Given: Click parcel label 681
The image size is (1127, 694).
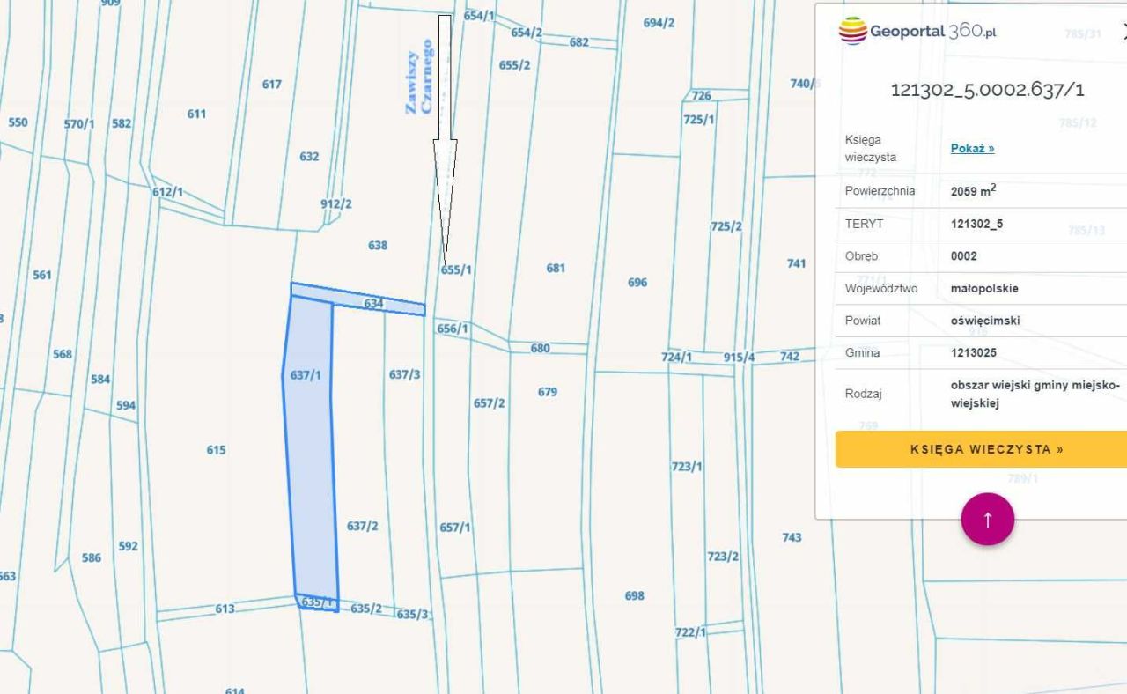Looking at the screenshot, I should click(556, 268).
